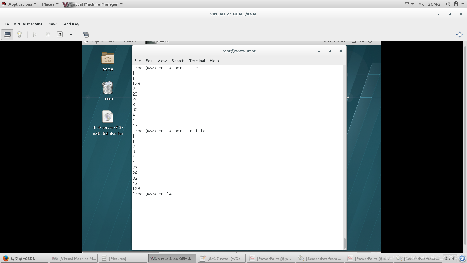Open the Terminal menu in terminal
Image resolution: width=467 pixels, height=263 pixels.
(x=197, y=61)
